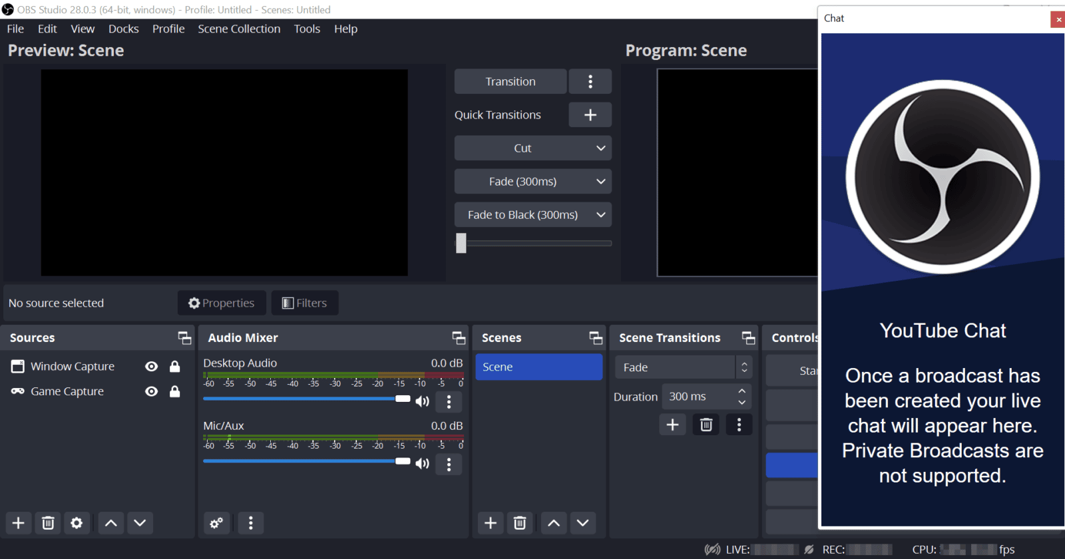
Task: Select the Scene item in Scenes list
Action: pyautogui.click(x=539, y=367)
